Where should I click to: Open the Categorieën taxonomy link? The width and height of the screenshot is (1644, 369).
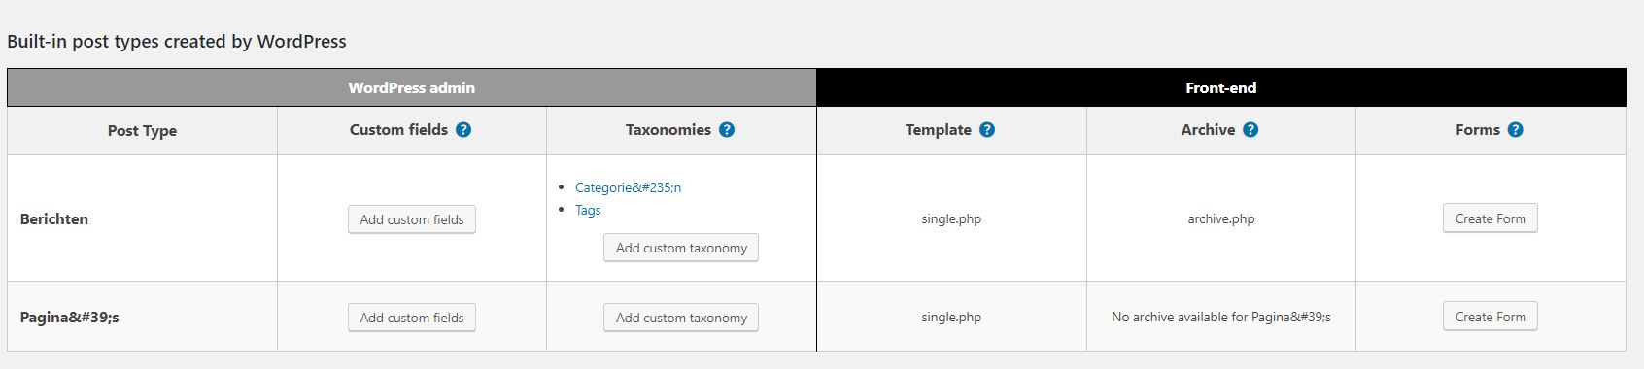point(628,187)
